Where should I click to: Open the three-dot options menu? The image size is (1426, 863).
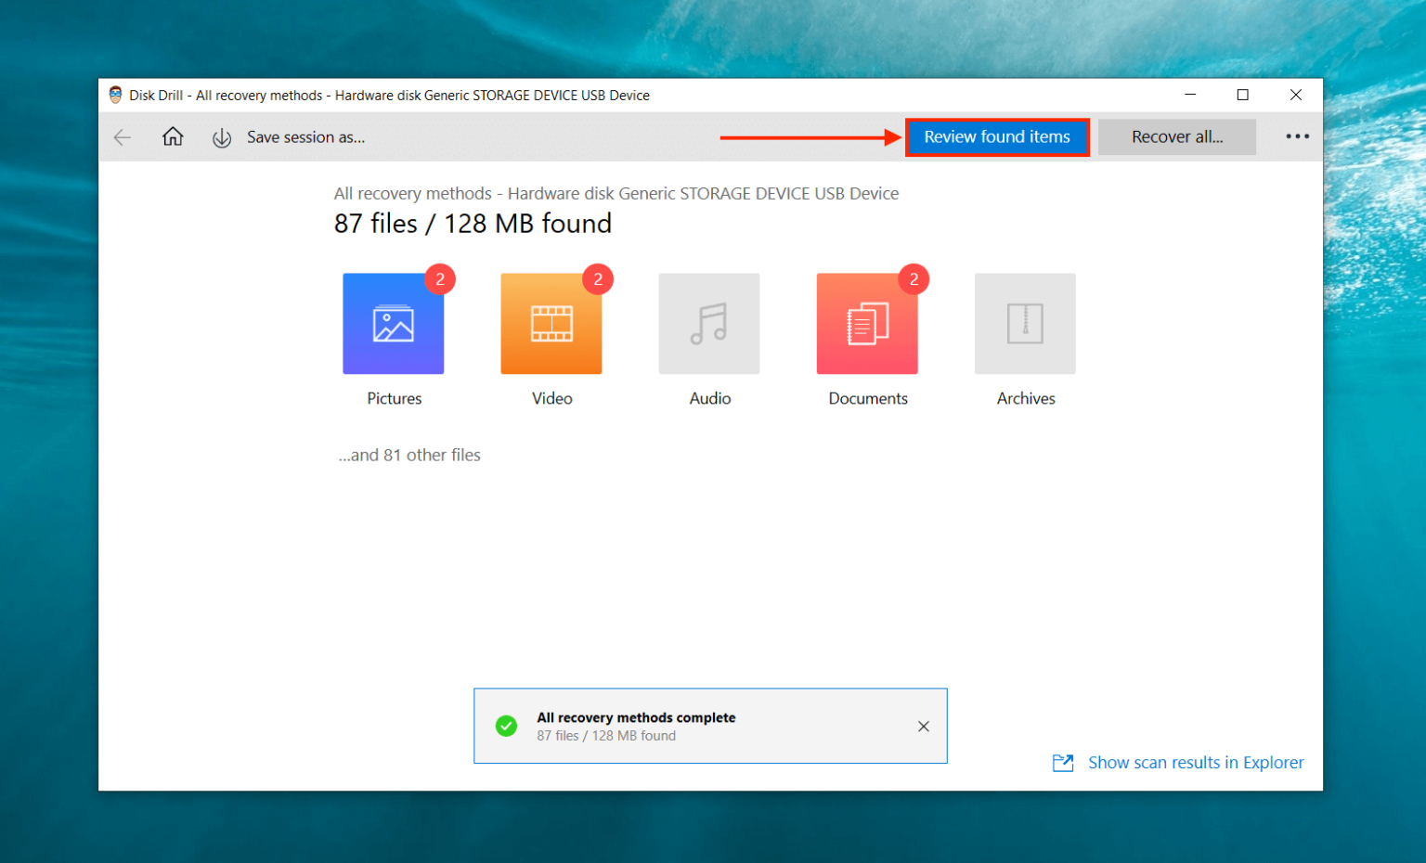coord(1296,136)
